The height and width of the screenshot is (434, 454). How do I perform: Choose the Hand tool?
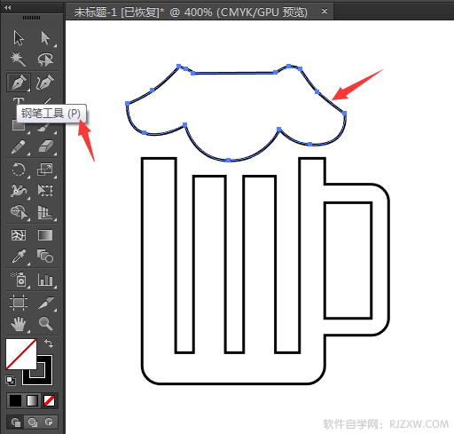(x=19, y=323)
